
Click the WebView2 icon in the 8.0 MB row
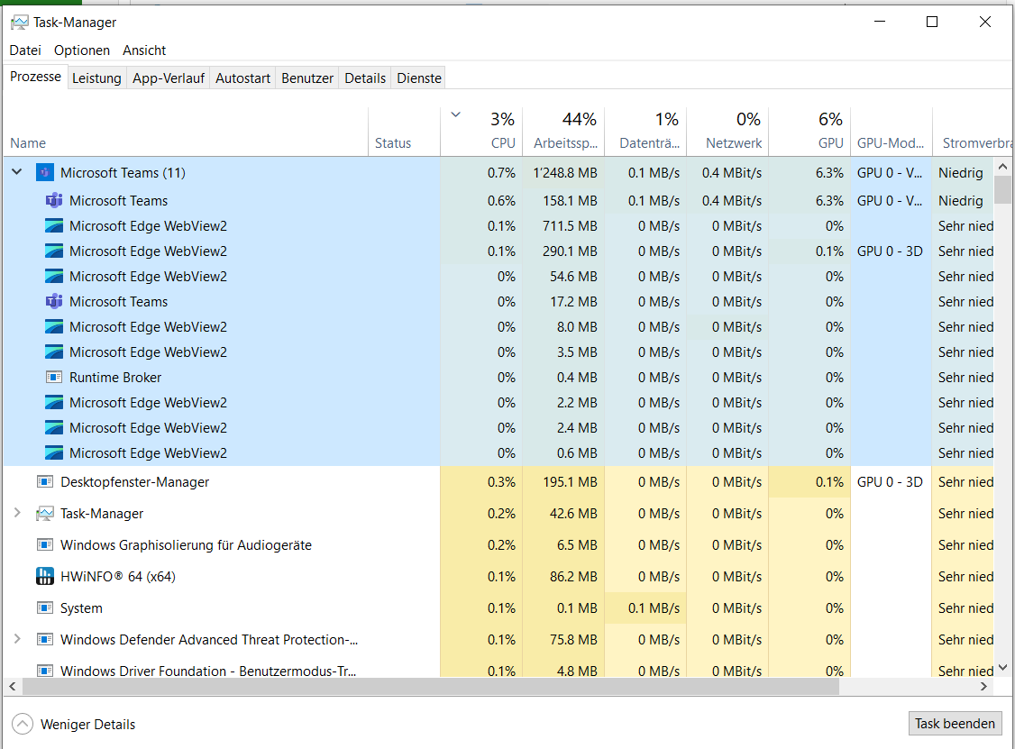point(54,327)
